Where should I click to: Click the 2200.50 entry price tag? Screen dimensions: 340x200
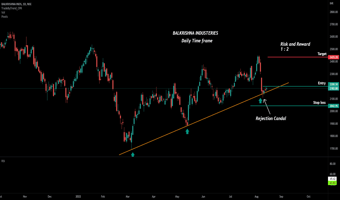333,84
